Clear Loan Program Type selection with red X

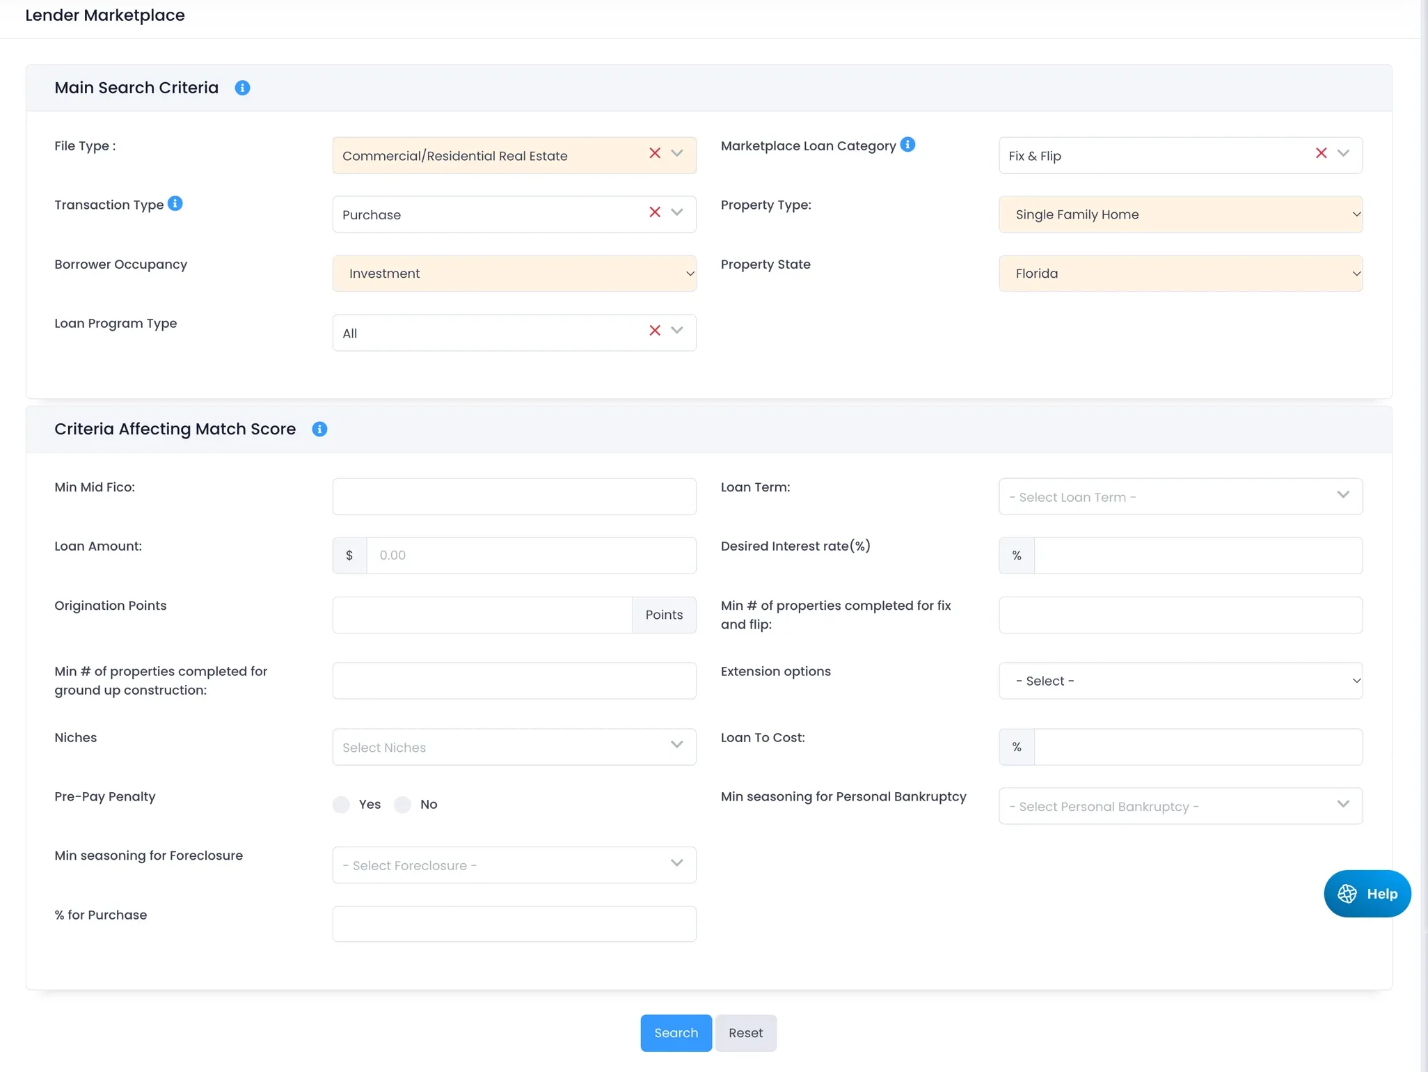click(655, 331)
